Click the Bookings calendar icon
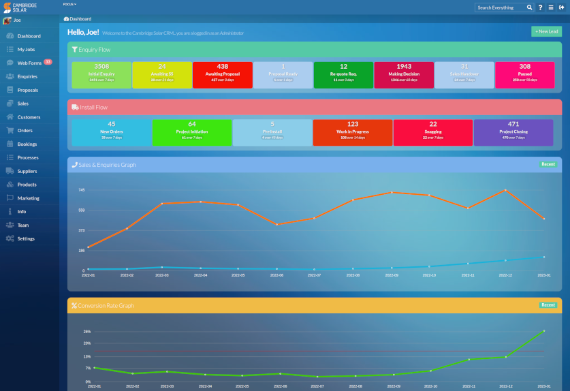This screenshot has height=391, width=570. tap(10, 144)
